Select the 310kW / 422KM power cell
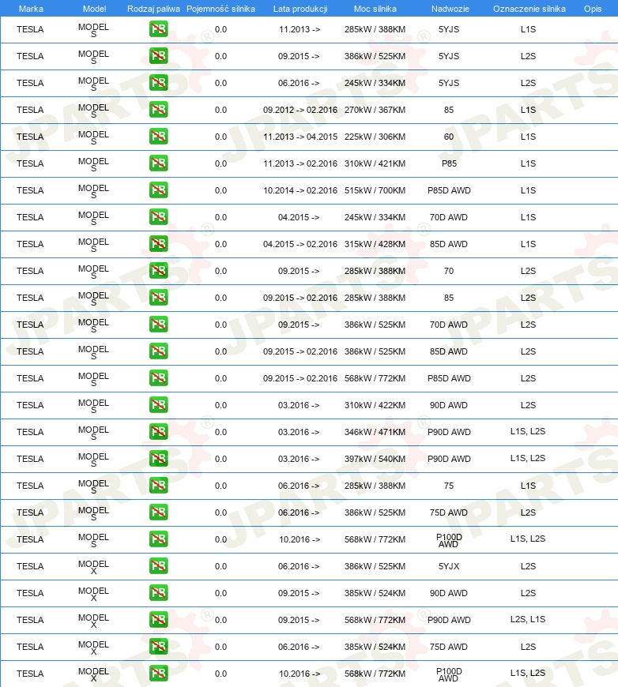 click(375, 405)
